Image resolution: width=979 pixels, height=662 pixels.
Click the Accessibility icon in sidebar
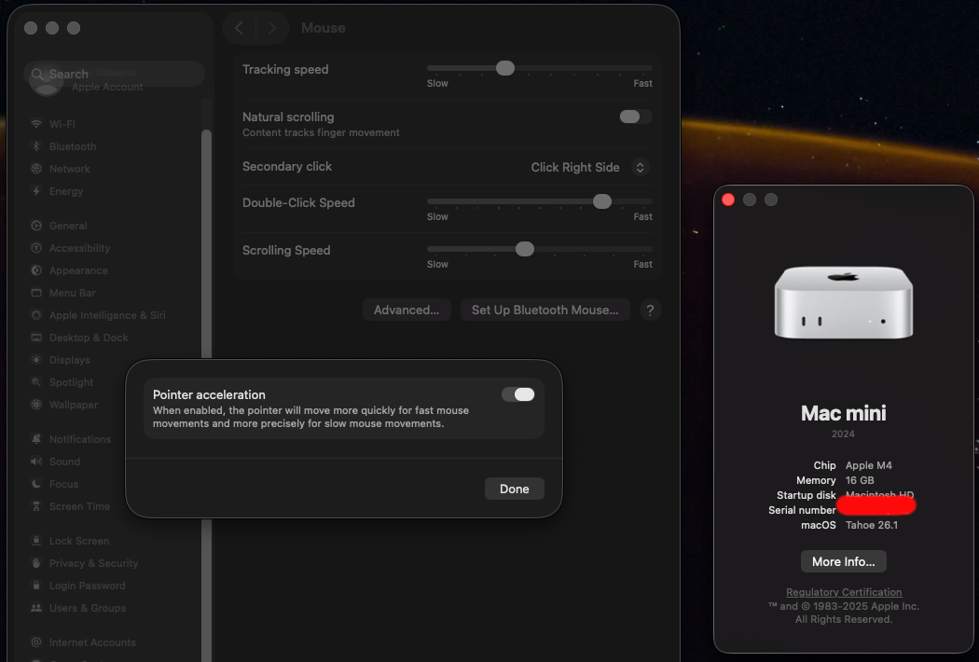[36, 248]
